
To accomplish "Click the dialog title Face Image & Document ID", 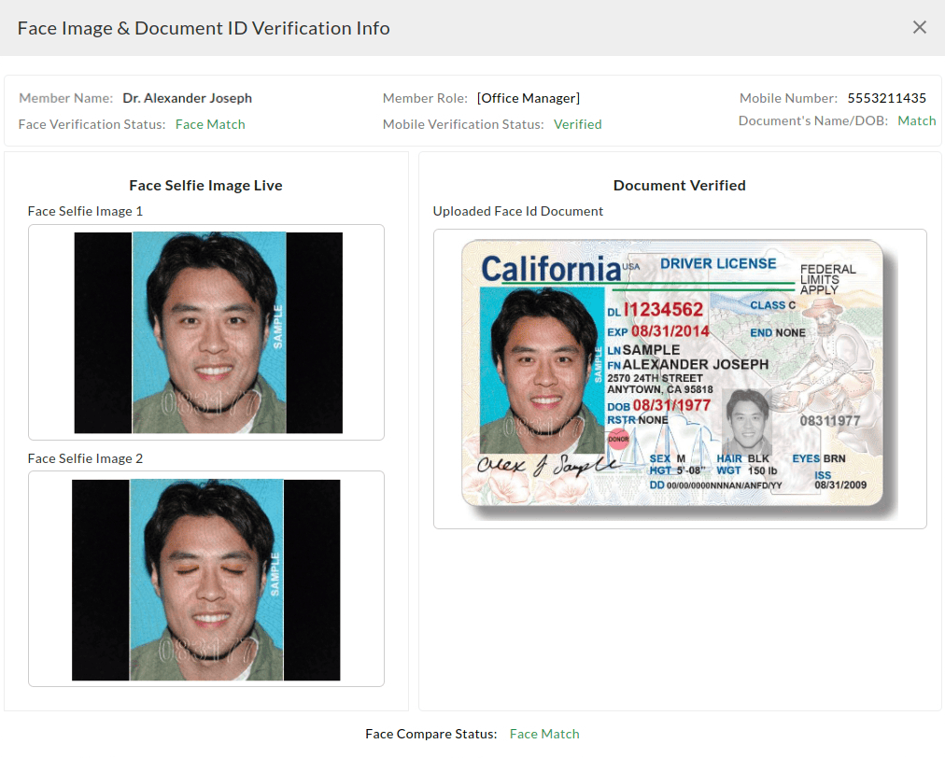I will 204,27.
